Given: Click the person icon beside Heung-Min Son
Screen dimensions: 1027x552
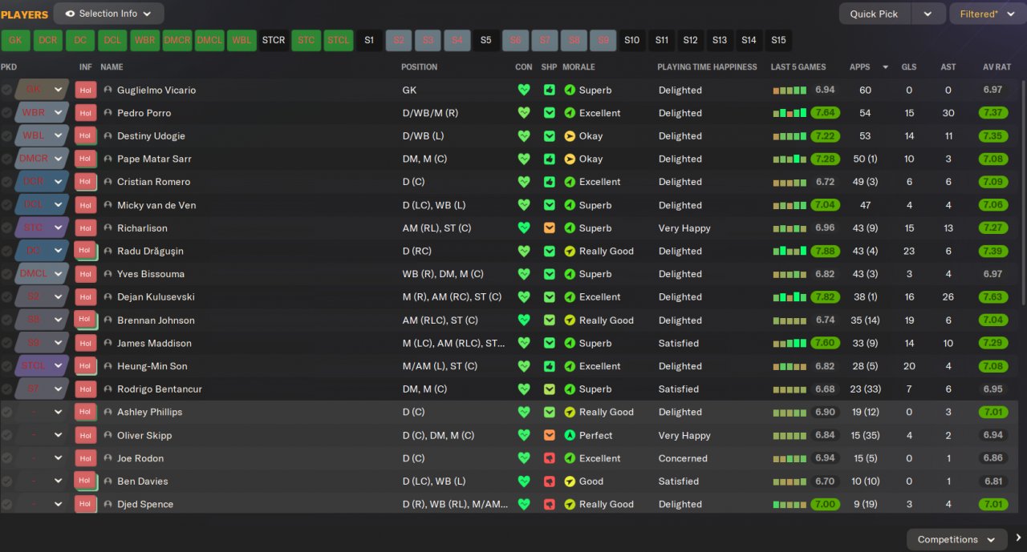Looking at the screenshot, I should [x=108, y=366].
